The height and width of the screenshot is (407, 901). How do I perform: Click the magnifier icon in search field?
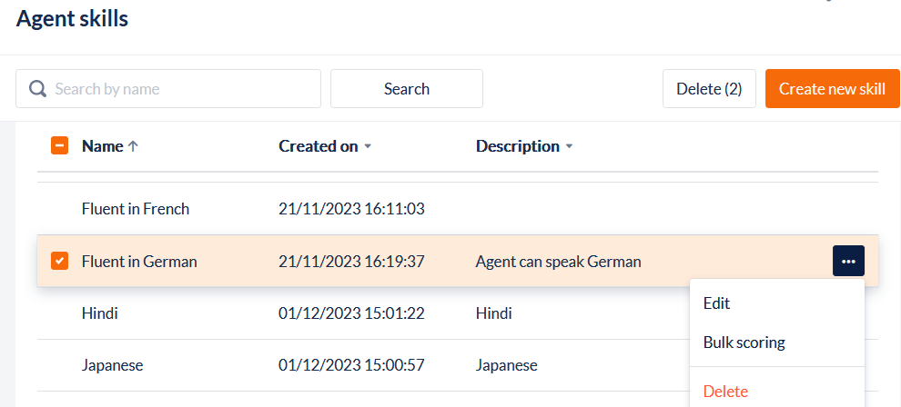37,89
